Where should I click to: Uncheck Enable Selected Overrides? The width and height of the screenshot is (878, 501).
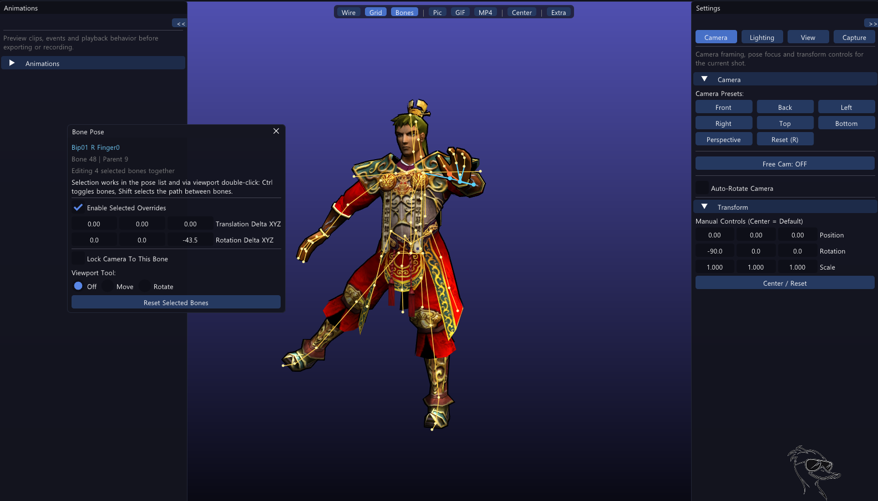pyautogui.click(x=78, y=208)
